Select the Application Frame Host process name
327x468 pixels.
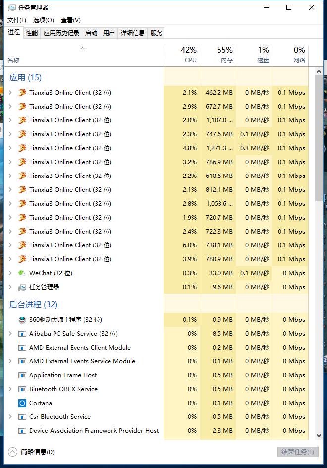click(x=63, y=375)
